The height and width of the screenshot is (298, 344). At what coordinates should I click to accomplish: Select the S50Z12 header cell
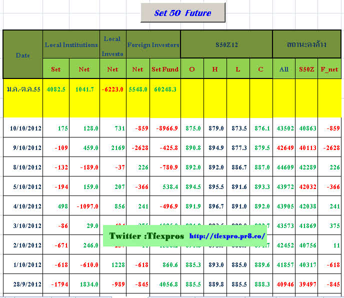point(226,45)
